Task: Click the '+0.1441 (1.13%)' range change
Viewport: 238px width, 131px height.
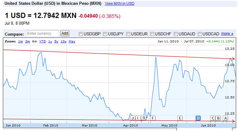Action: [220, 41]
